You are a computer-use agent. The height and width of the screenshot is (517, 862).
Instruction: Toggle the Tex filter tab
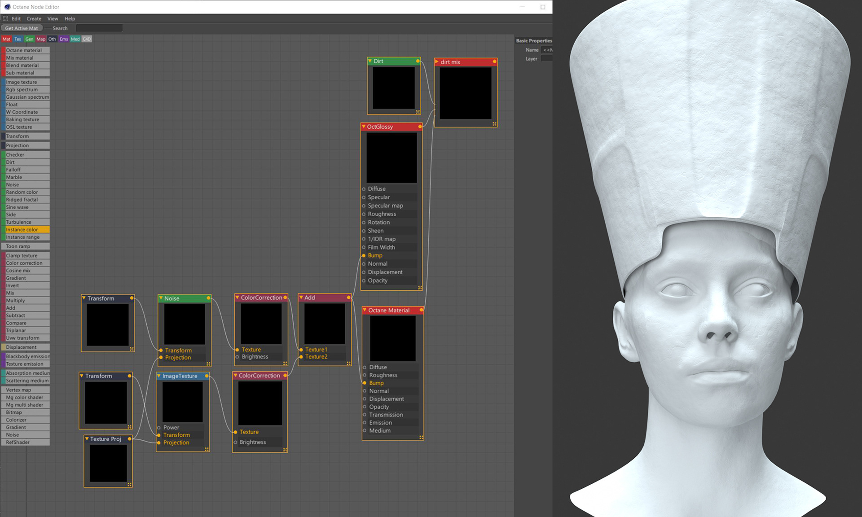(x=18, y=39)
